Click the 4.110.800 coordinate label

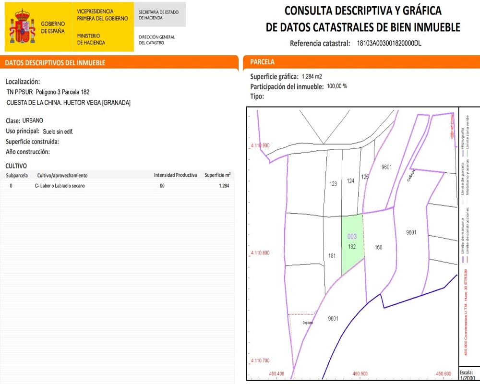pyautogui.click(x=259, y=253)
